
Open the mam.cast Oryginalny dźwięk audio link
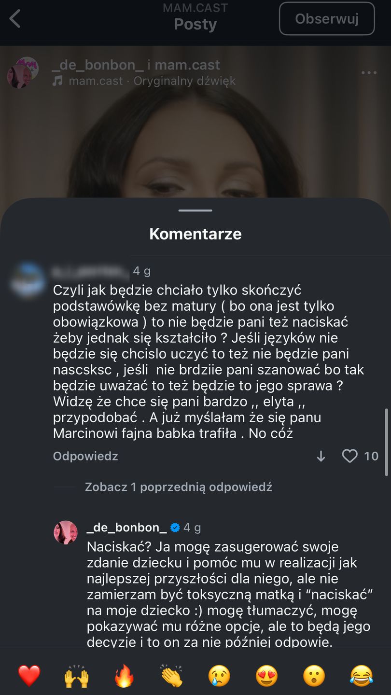tap(152, 81)
